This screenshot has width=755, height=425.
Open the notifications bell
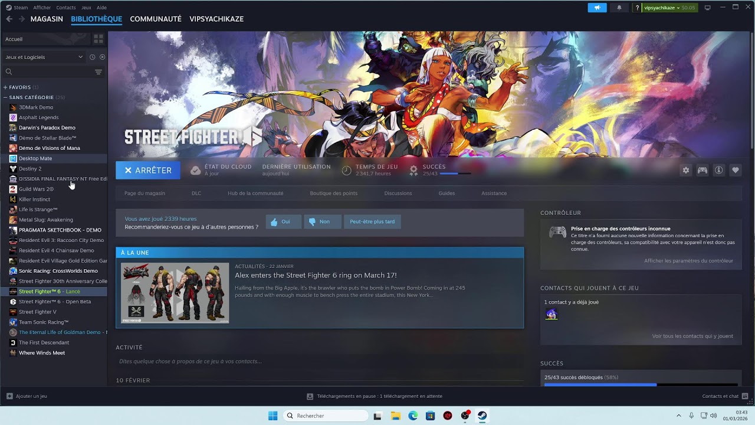point(619,8)
